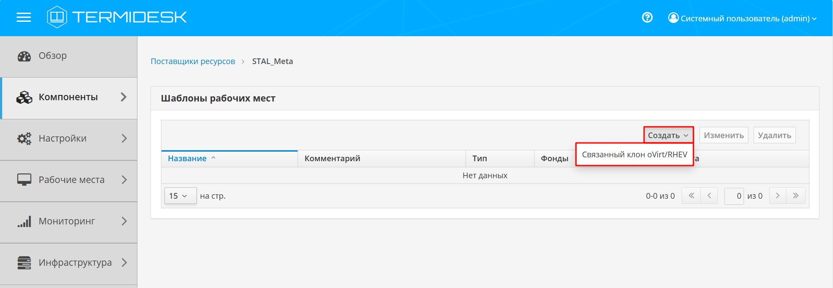Viewport: 833px width, 288px height.
Task: Click the Мониторинг signal bars icon
Action: click(24, 221)
